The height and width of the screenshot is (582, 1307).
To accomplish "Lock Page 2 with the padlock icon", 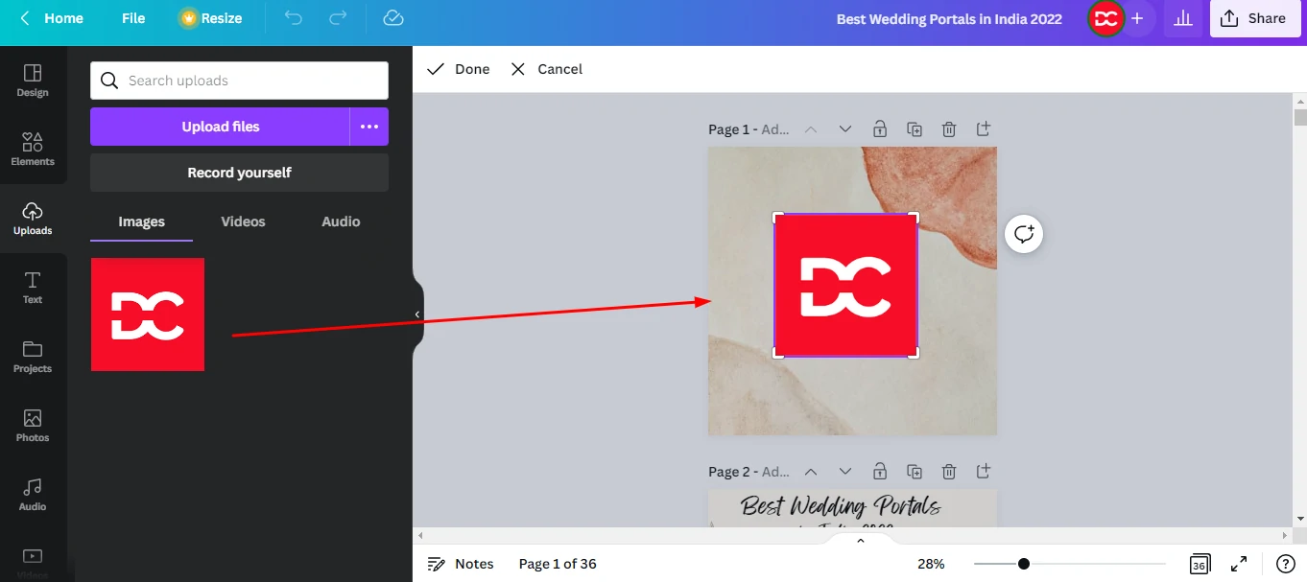I will point(880,472).
